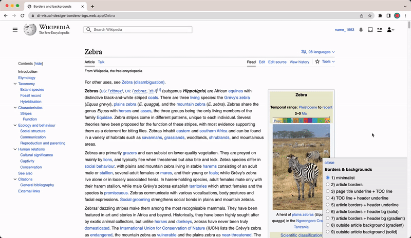Open the notices tray icon
This screenshot has width=411, height=238.
point(370,30)
